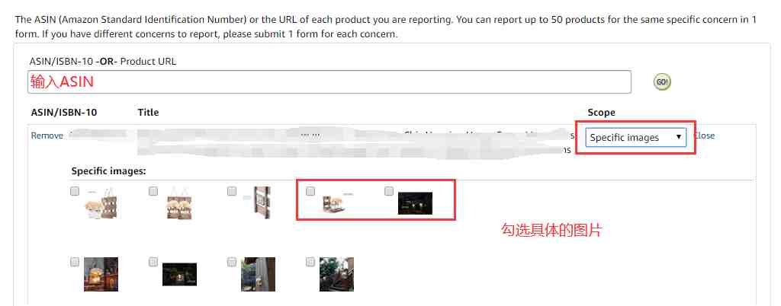Check box beside second-row dark lights image
The image size is (781, 306).
tap(153, 262)
